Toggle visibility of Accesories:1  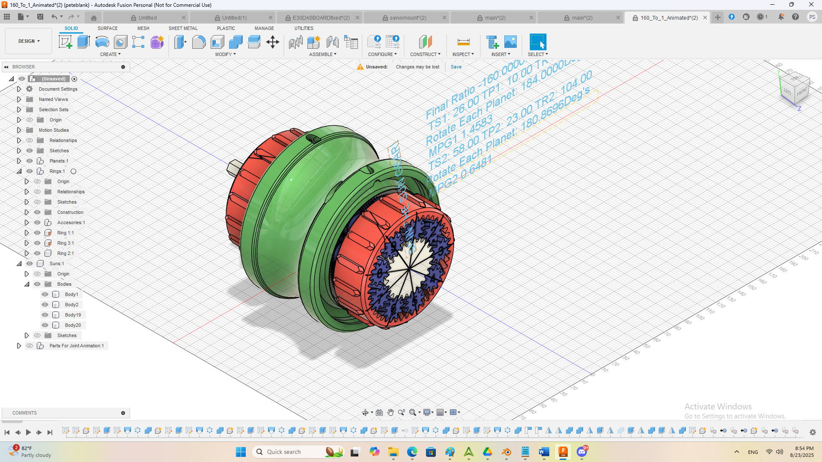[37, 222]
